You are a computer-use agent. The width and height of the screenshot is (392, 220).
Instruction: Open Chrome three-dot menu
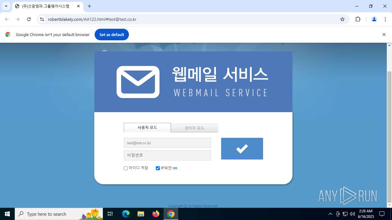tap(385, 19)
